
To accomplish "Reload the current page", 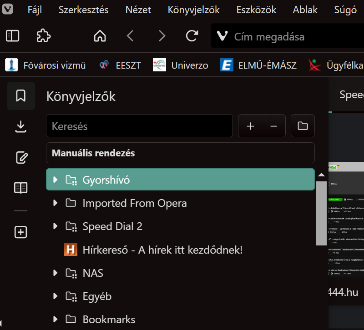I will click(x=192, y=36).
